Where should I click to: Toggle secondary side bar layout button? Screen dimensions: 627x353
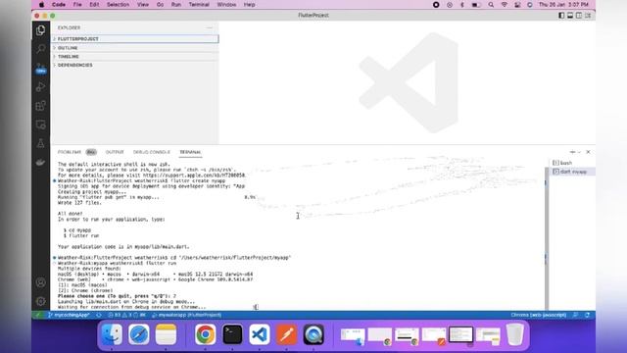579,16
